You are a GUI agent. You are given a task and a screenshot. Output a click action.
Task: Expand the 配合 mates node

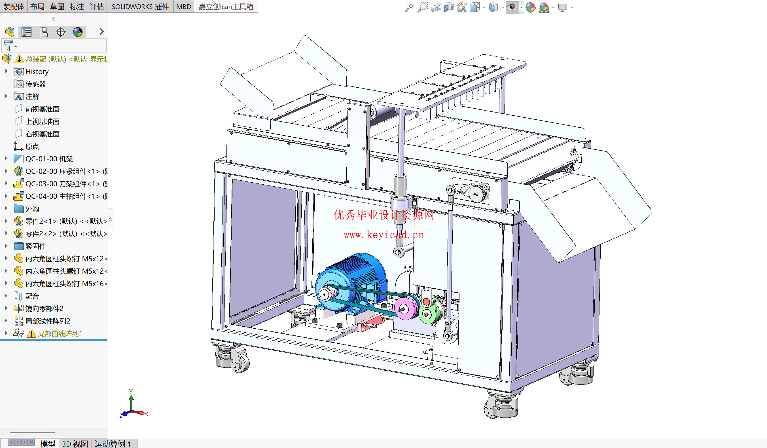coord(6,296)
